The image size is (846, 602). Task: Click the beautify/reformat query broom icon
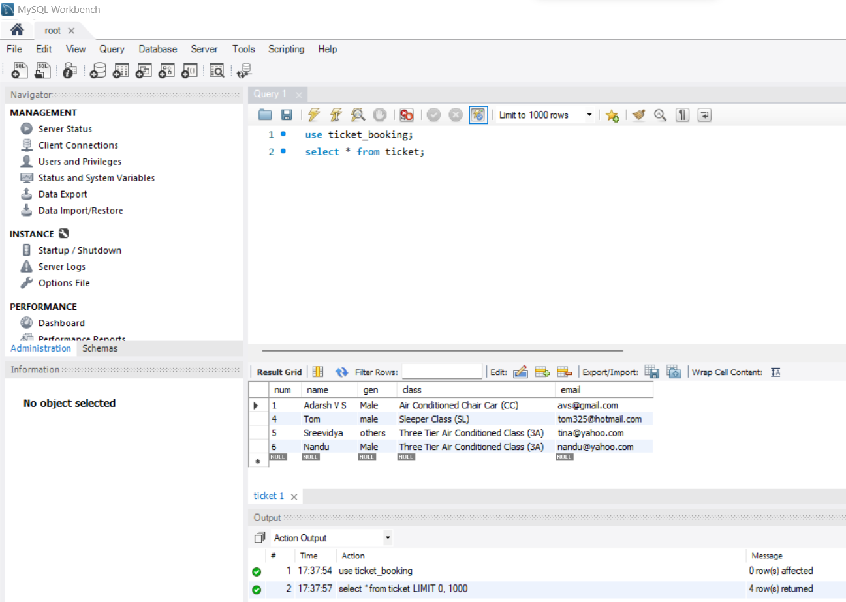click(x=638, y=115)
